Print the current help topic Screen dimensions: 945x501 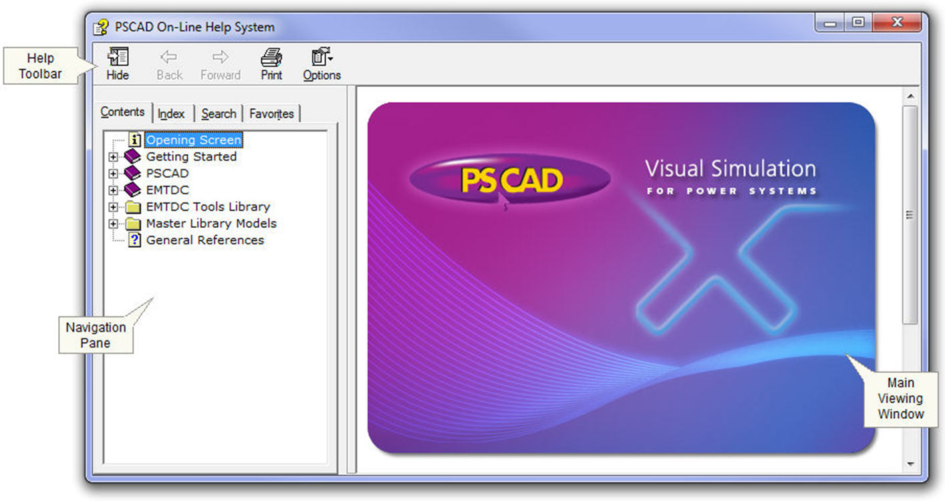tap(271, 65)
